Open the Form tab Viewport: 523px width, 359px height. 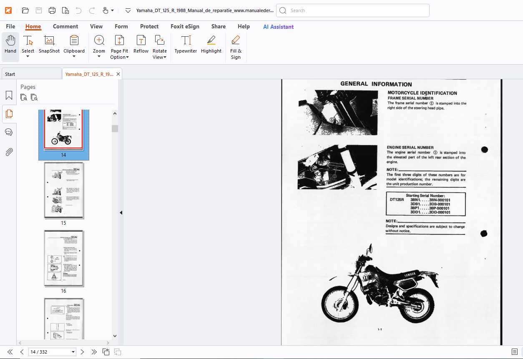click(x=121, y=26)
